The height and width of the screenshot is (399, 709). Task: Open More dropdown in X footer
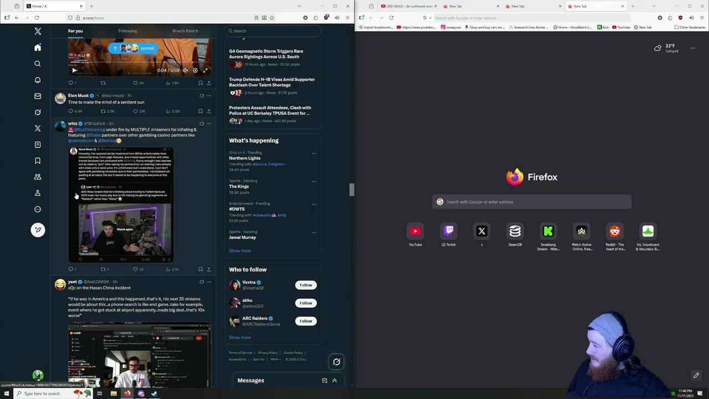(x=275, y=360)
